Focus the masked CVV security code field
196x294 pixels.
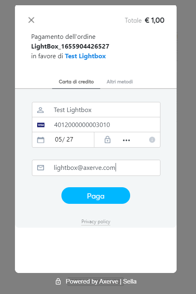(x=127, y=140)
